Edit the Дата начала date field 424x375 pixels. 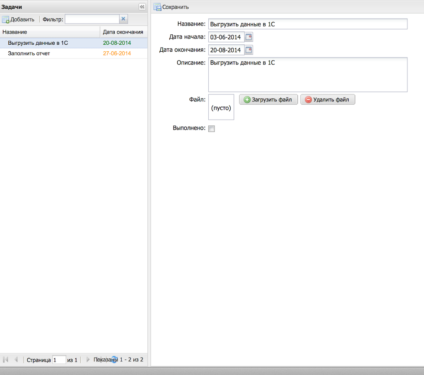tap(226, 37)
